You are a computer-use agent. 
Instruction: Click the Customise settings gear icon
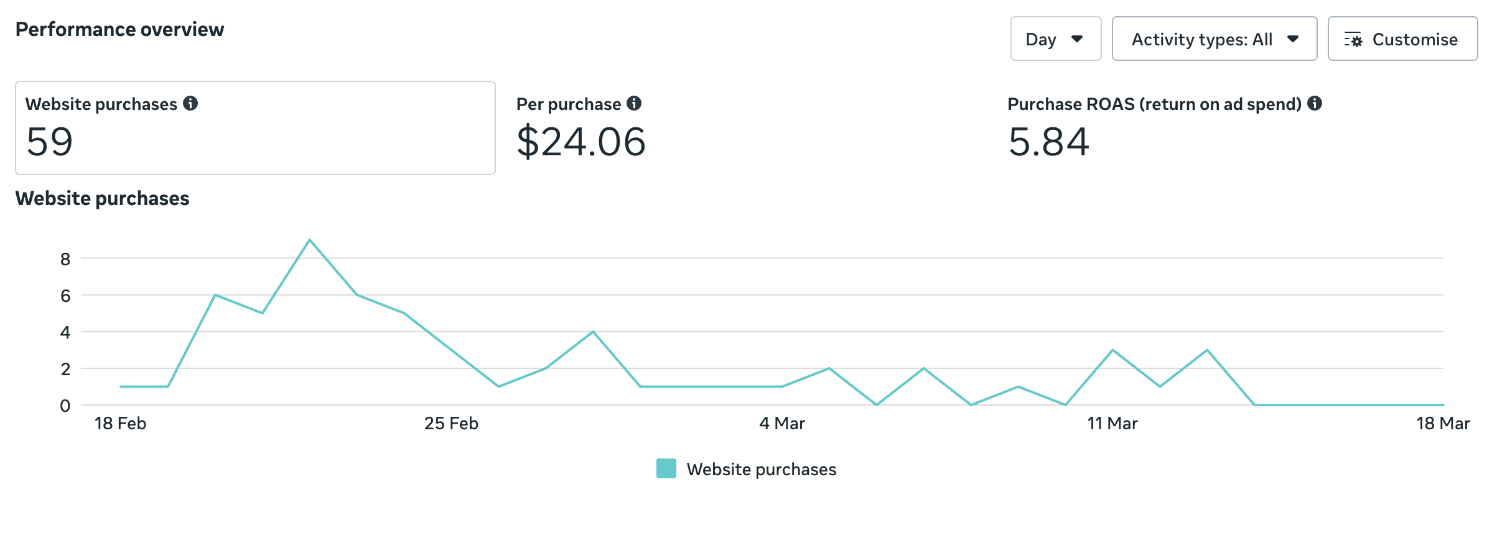1353,40
